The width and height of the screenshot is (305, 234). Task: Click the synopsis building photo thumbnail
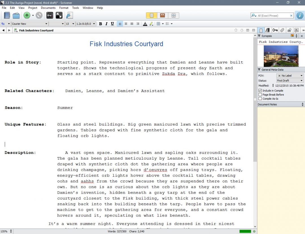tap(281, 56)
